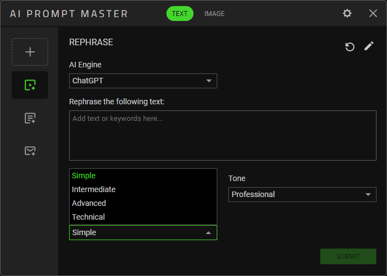Click the add new prompt plus icon
The image size is (387, 276).
[30, 52]
